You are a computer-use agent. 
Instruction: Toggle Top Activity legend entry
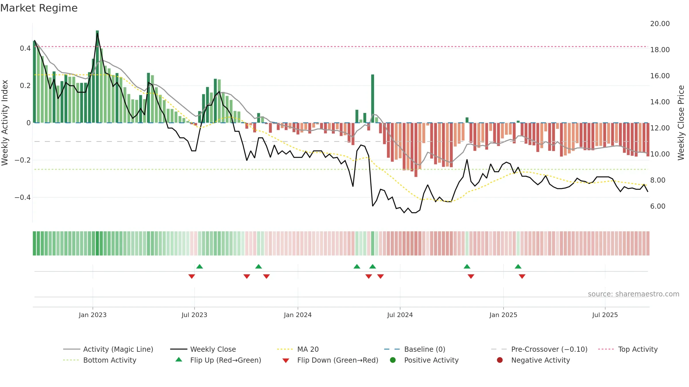628,349
